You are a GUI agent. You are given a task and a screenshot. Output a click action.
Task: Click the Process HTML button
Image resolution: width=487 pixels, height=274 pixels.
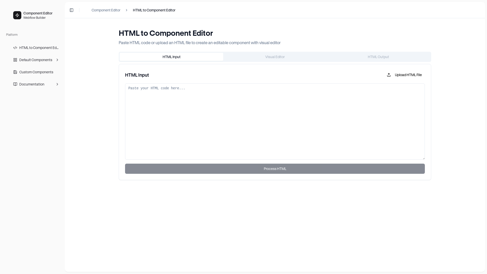click(275, 169)
